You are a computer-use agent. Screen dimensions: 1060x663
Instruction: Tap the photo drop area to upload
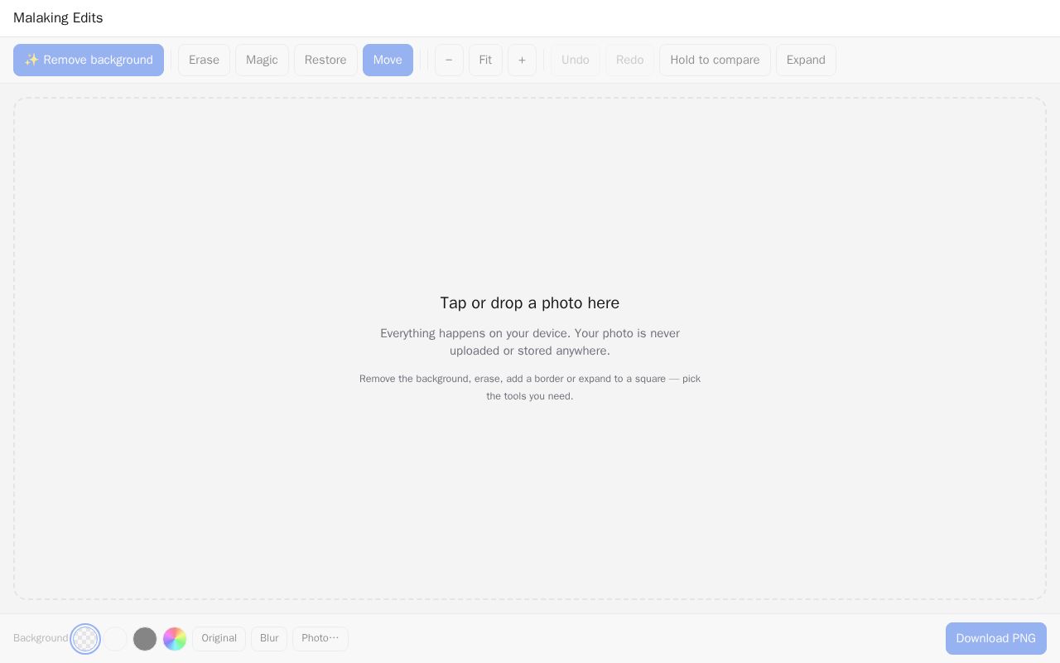click(530, 349)
